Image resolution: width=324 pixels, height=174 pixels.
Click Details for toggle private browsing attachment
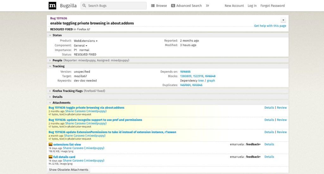(x=269, y=108)
